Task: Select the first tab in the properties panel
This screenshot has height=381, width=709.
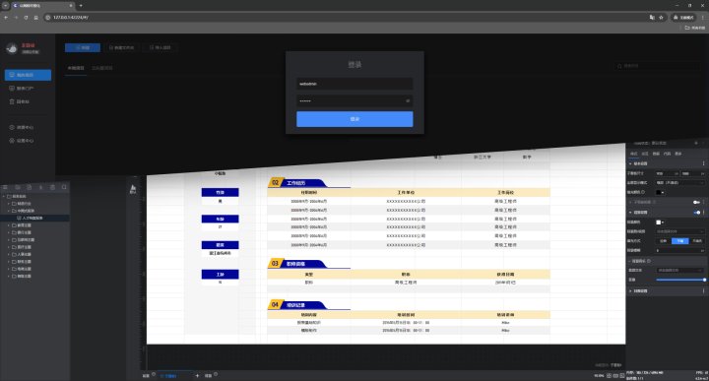Action: [634, 154]
